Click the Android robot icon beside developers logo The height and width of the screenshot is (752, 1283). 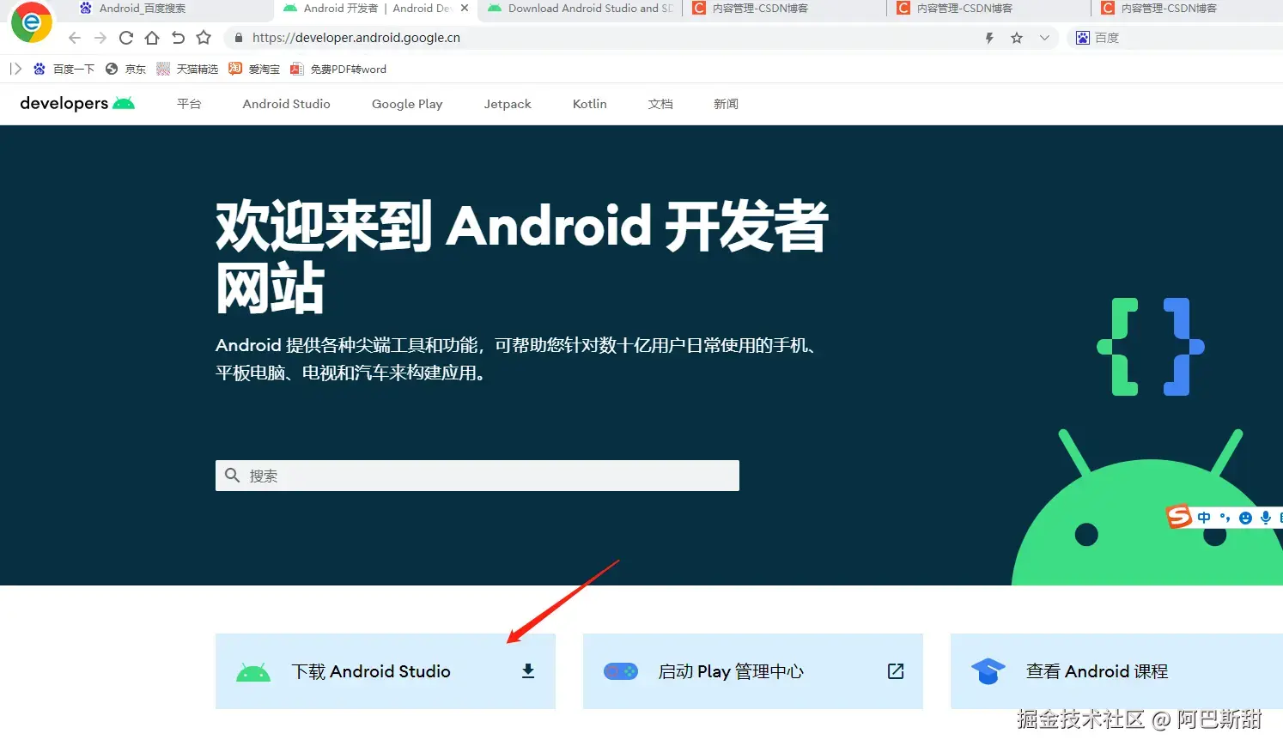[125, 103]
